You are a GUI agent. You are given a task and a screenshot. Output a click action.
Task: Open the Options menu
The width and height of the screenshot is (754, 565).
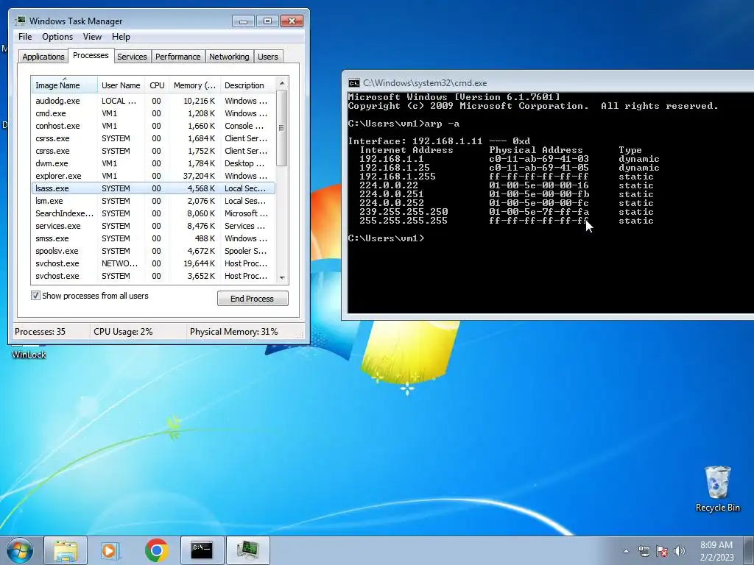tap(57, 37)
